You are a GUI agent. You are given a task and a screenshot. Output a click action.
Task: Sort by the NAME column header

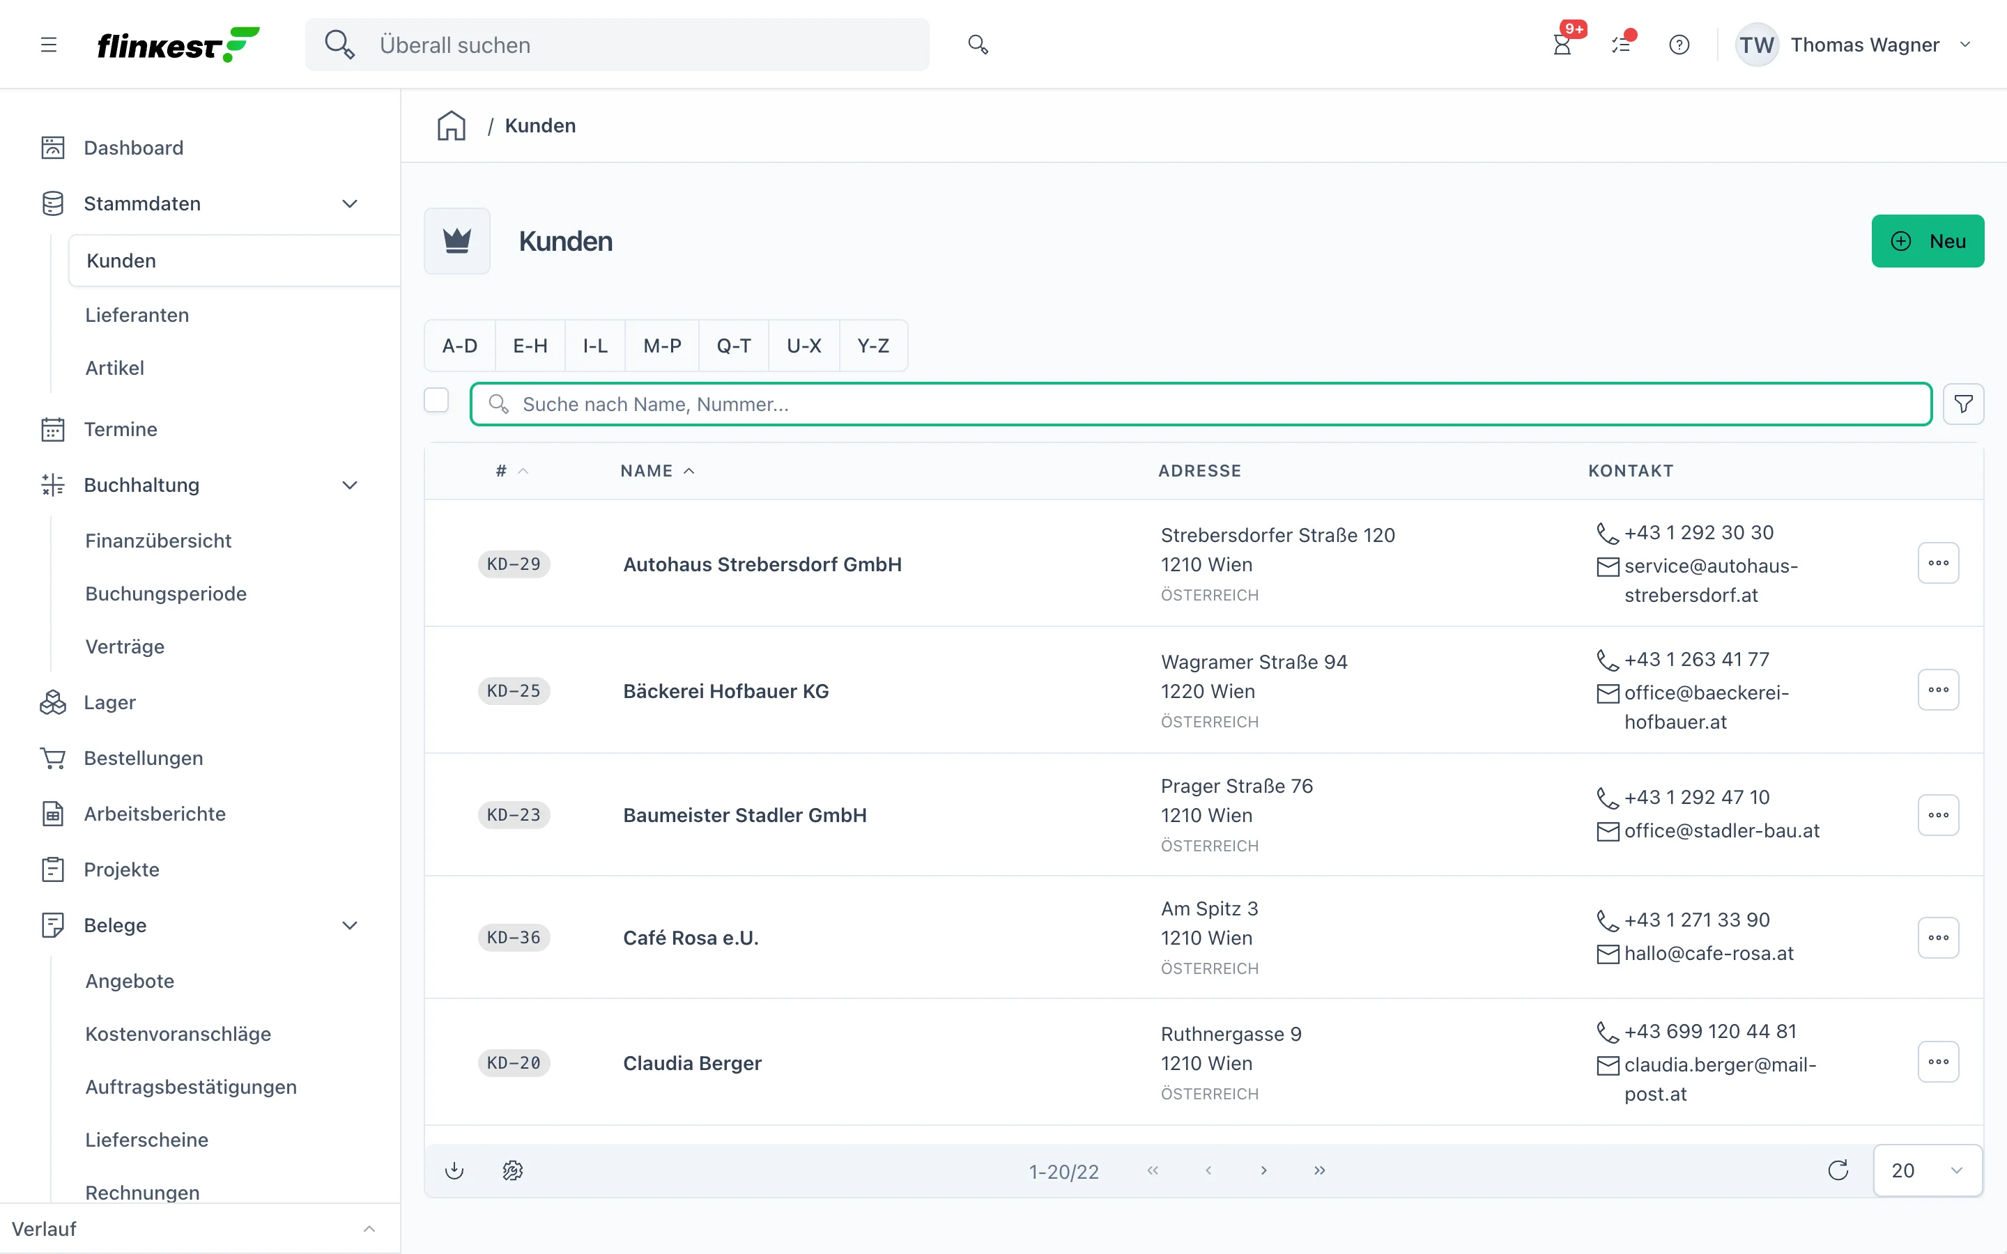tap(657, 471)
